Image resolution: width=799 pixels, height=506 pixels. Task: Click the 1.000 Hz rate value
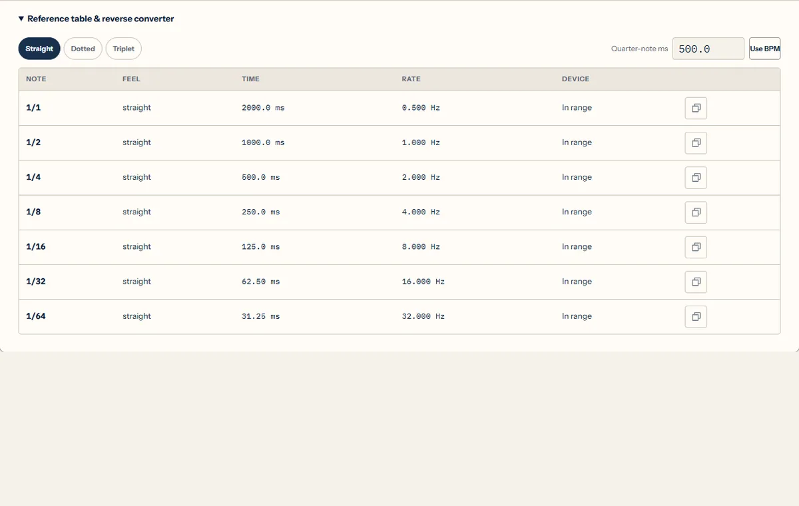[421, 142]
